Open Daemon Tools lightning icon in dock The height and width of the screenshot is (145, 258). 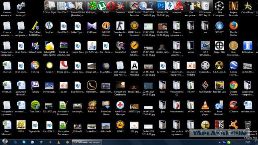pyautogui.click(x=169, y=6)
